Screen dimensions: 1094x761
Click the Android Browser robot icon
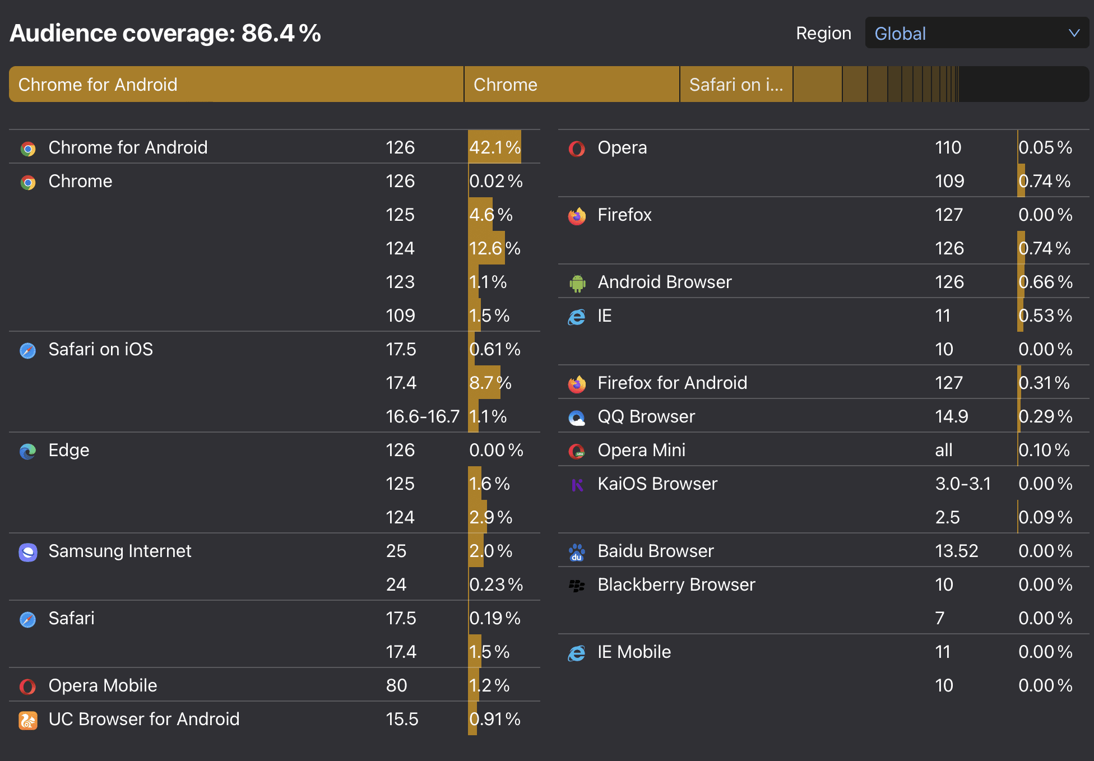577,283
